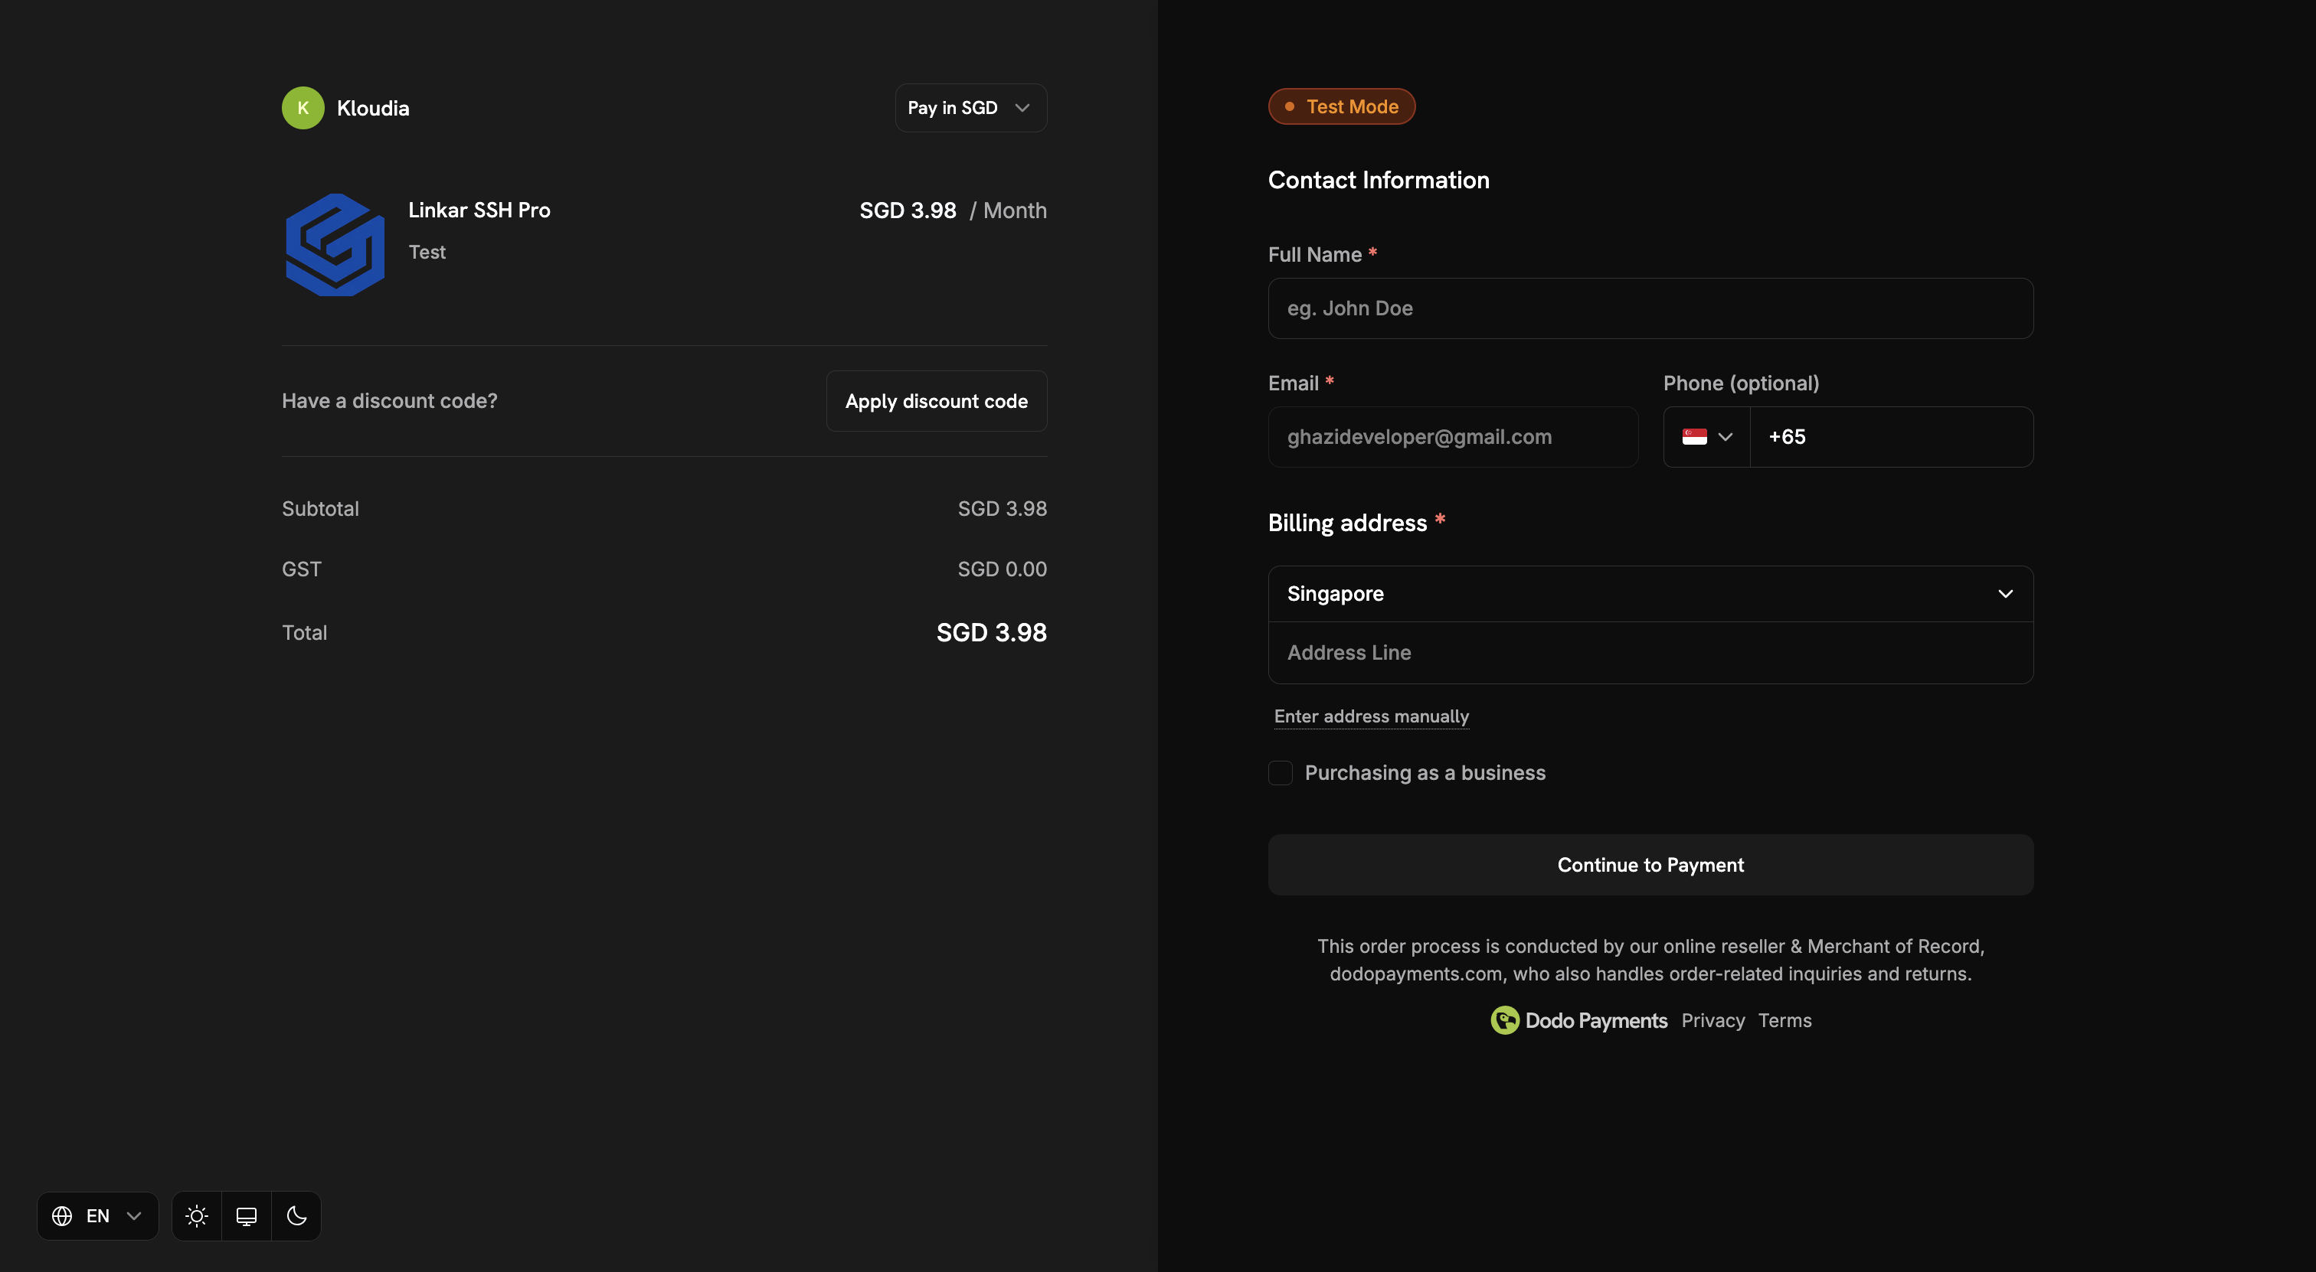Click the Linkar SSH Pro product title
The image size is (2316, 1272).
[x=479, y=210]
